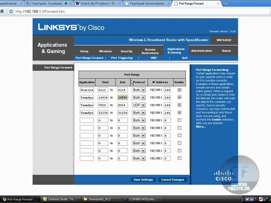Switch to TeamSpeak Server-Administration tab

pos(148,3)
